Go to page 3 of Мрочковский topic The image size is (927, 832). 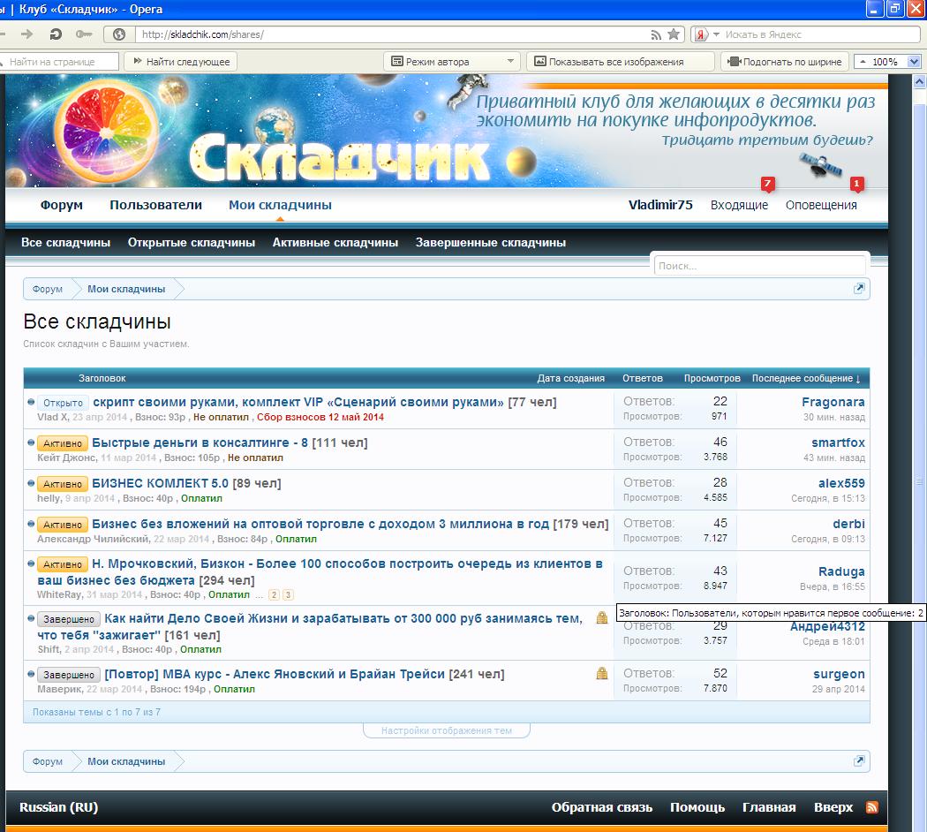[288, 595]
